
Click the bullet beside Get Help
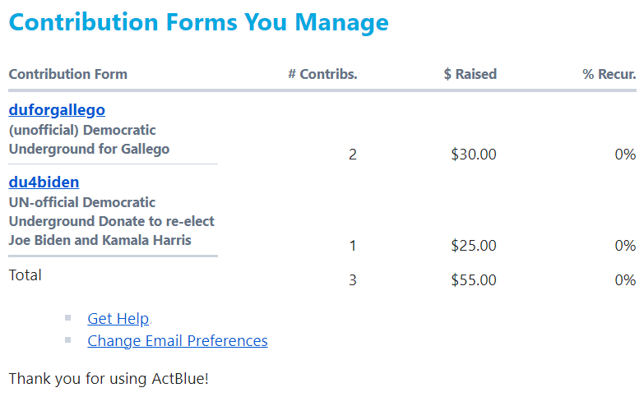(x=68, y=318)
